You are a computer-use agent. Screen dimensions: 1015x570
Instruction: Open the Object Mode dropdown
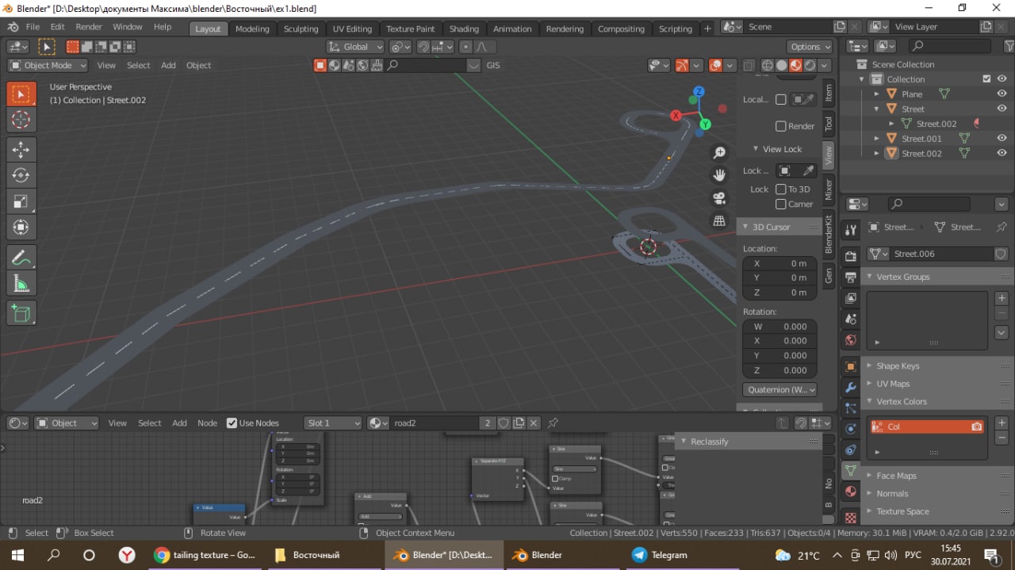48,66
